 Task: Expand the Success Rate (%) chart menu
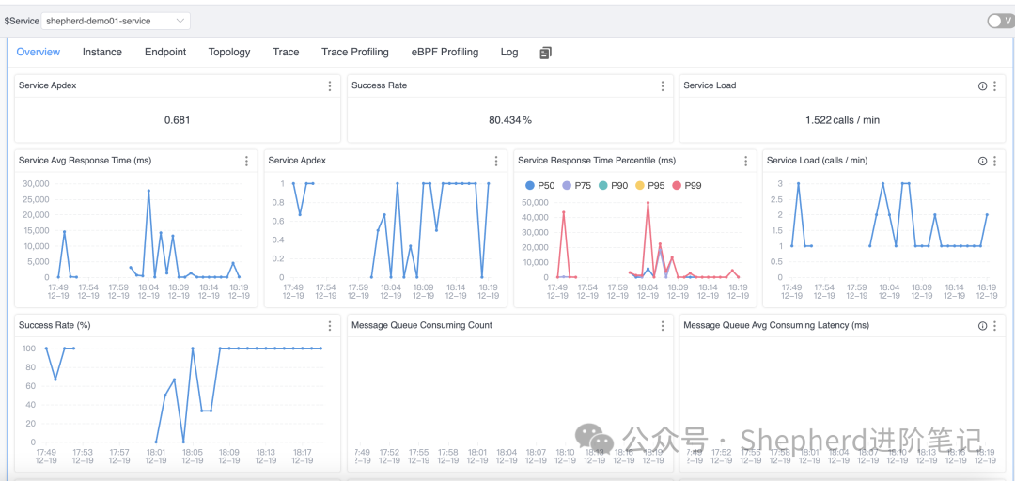pos(330,326)
